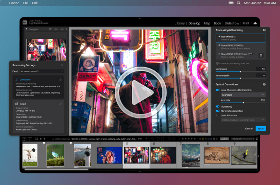Select the neon street thumbnail numbered 5
This screenshot has width=280, height=185.
136,155
